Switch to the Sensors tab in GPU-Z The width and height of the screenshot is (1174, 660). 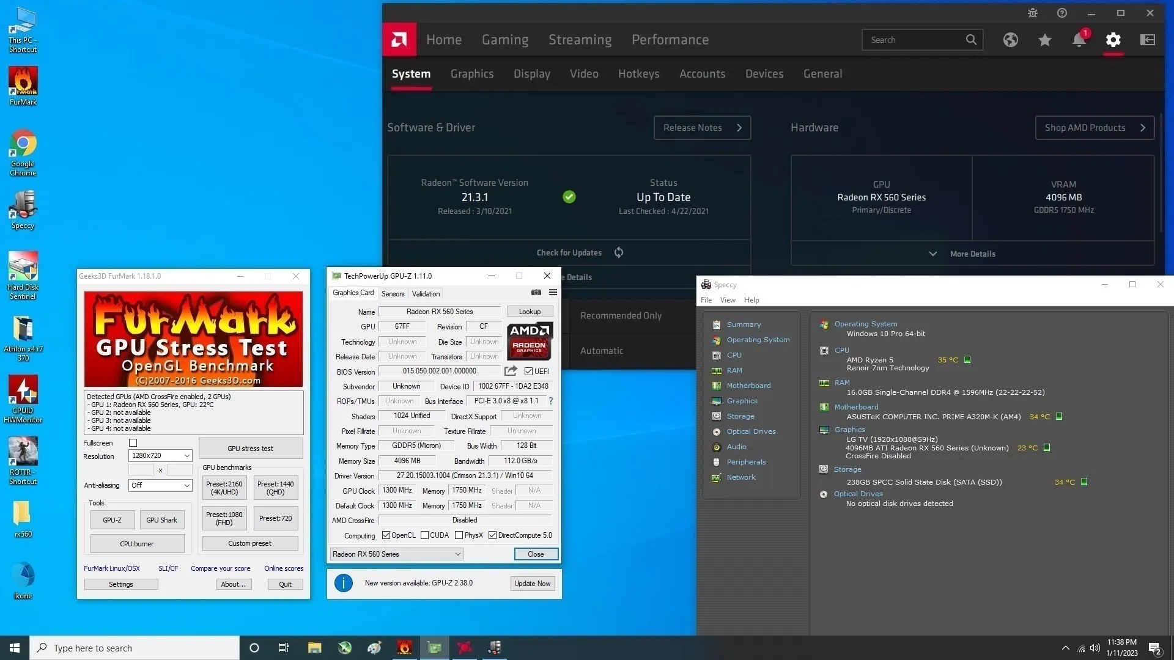click(393, 294)
